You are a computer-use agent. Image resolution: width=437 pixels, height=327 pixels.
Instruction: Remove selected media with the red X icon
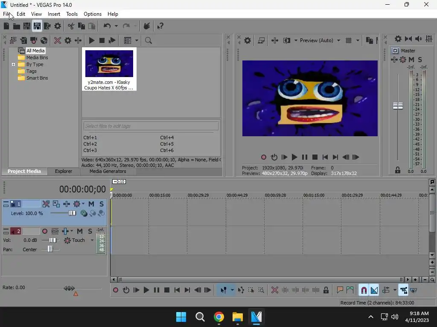[58, 40]
